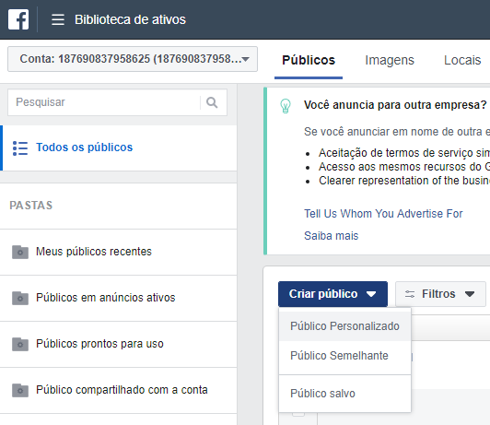This screenshot has height=425, width=490.
Task: Click the list icon beside Todos os públicos
Action: (x=20, y=148)
